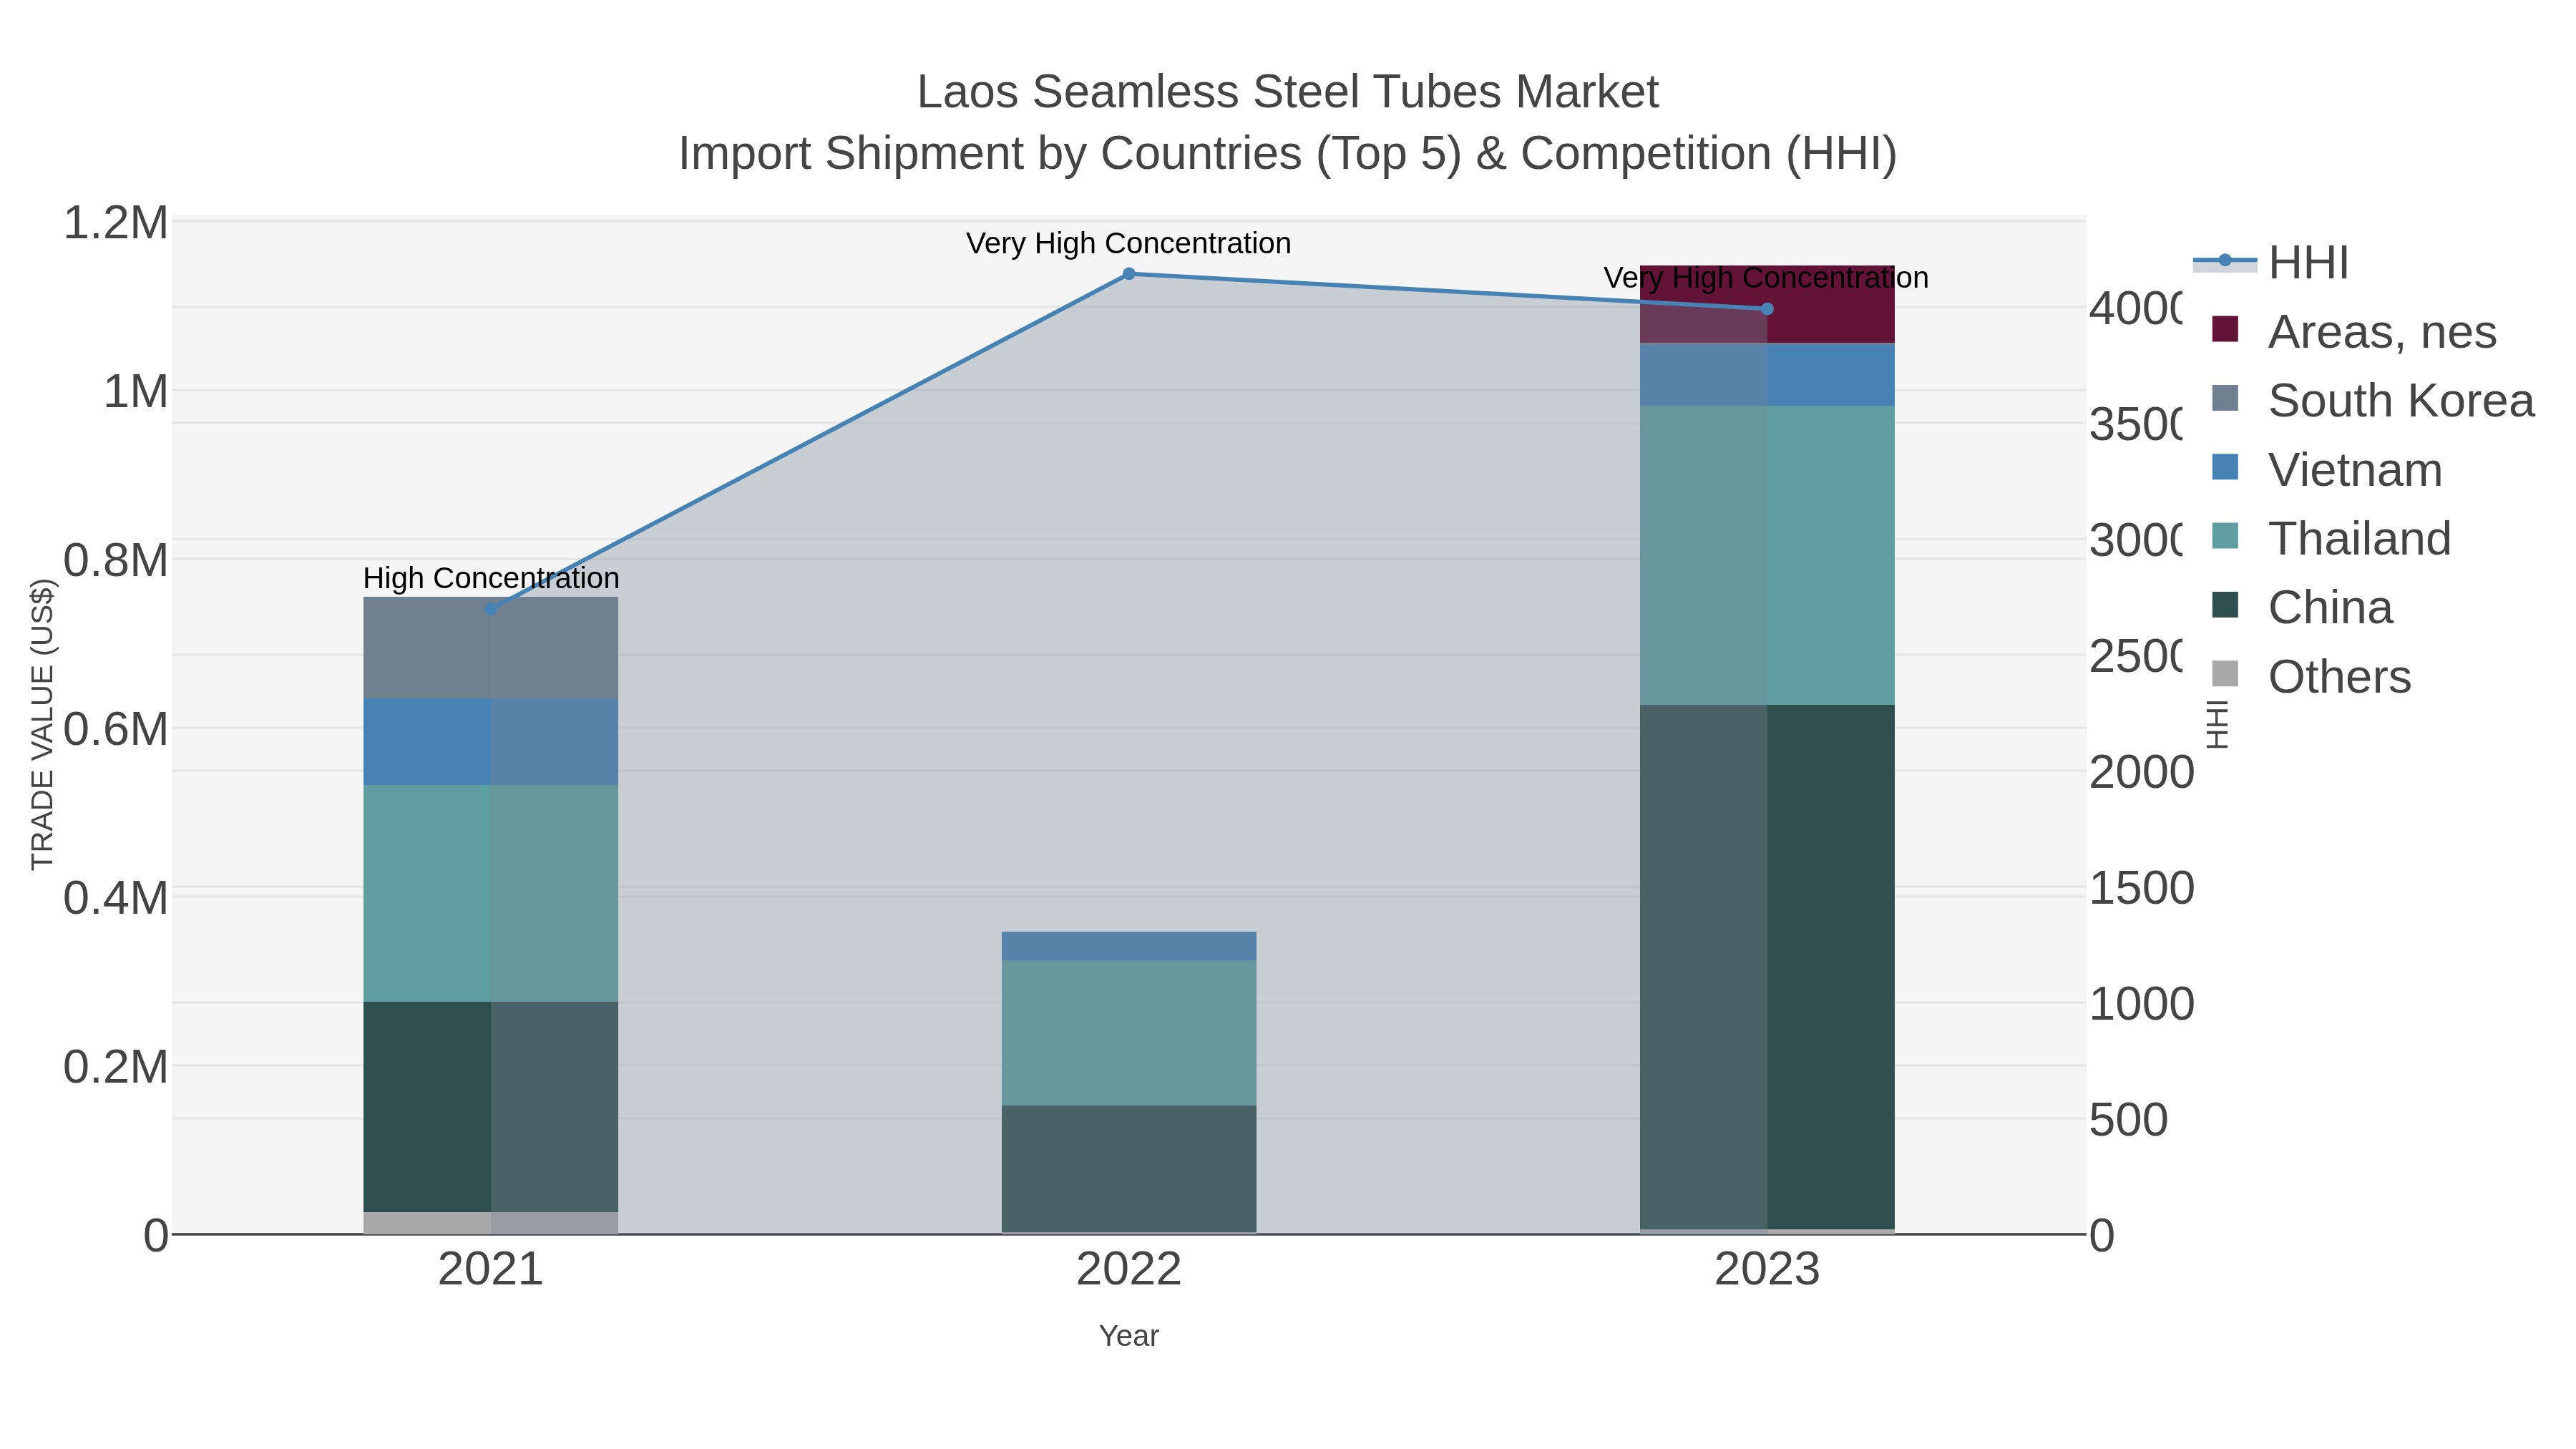Click the 0.8M left axis tick label
2576x1449 pixels.
(116, 560)
